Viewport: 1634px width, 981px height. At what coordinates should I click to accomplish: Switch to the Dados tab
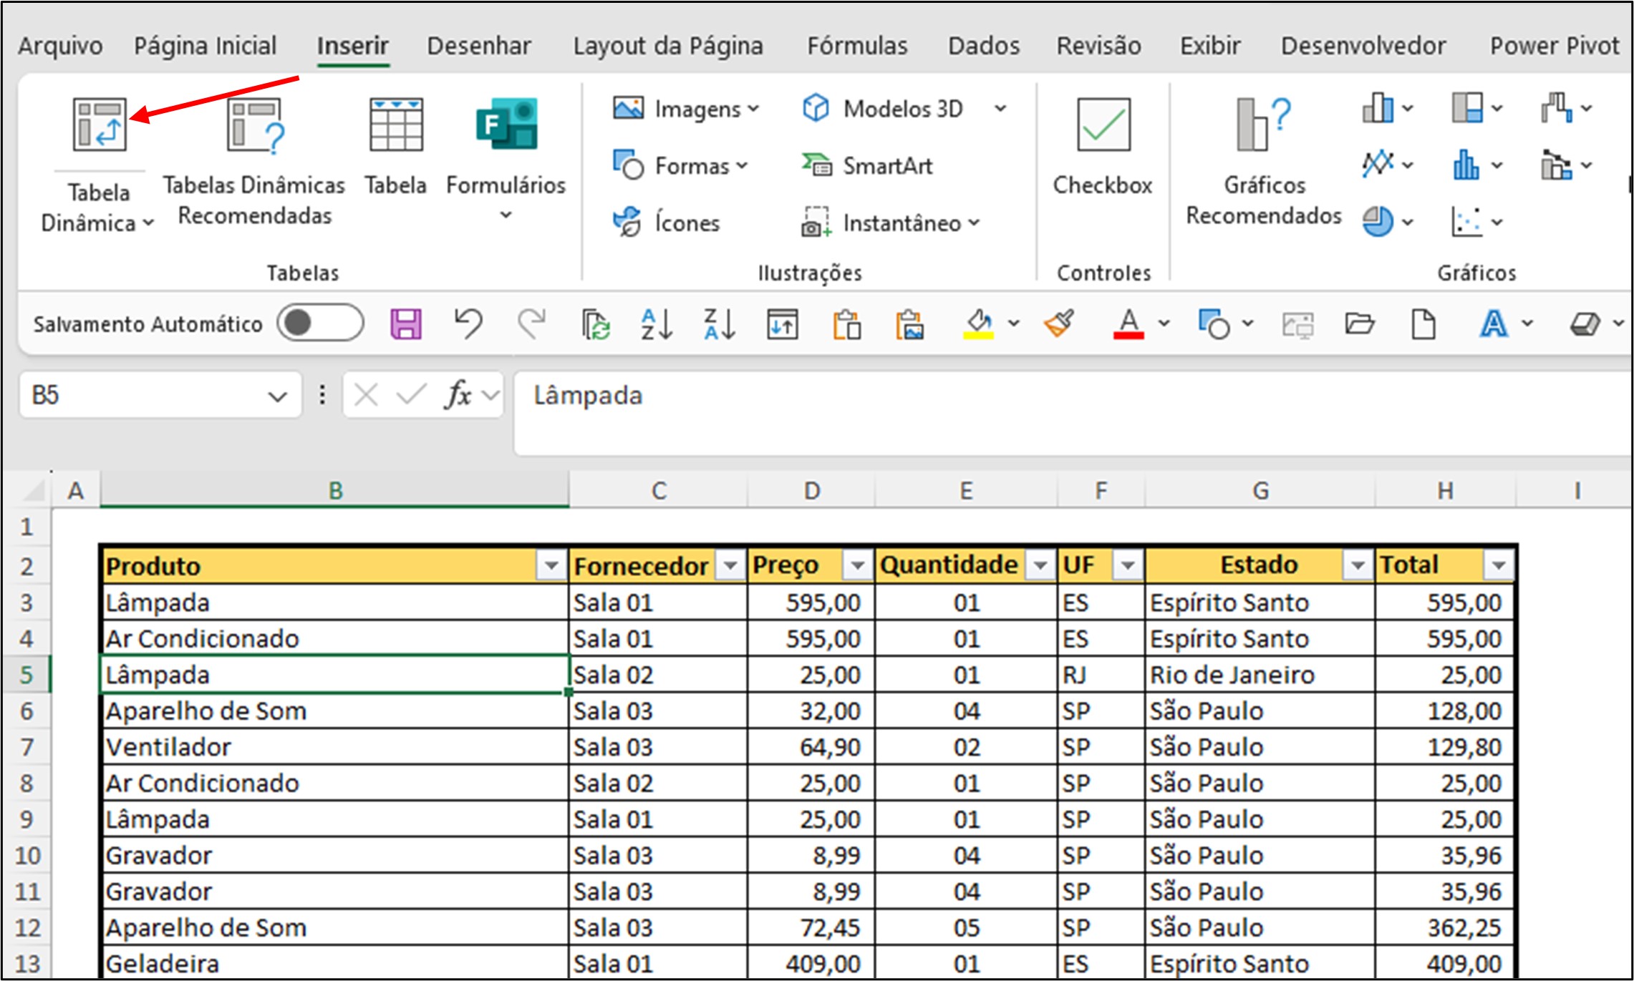pyautogui.click(x=984, y=46)
